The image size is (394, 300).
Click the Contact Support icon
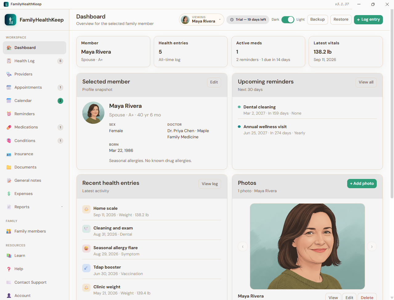(x=9, y=282)
